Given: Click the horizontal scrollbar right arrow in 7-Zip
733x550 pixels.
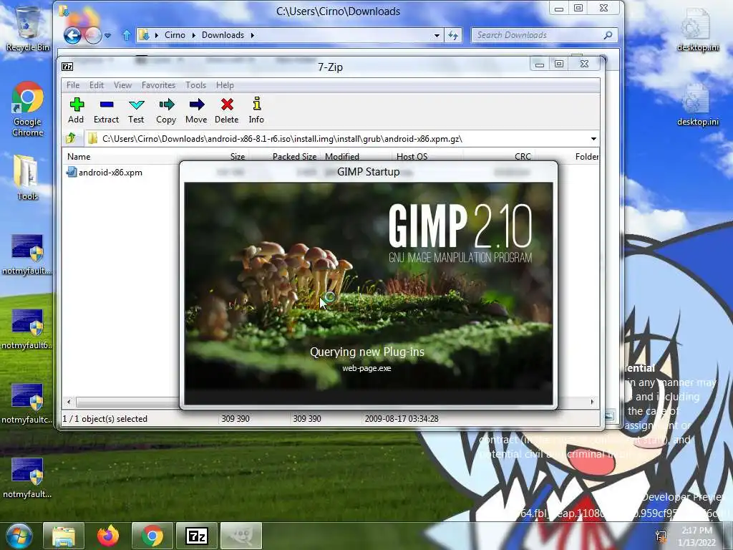Looking at the screenshot, I should [593, 402].
